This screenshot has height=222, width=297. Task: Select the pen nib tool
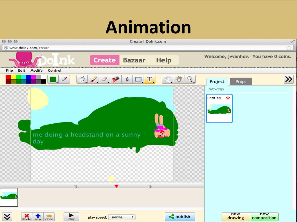click(x=127, y=79)
